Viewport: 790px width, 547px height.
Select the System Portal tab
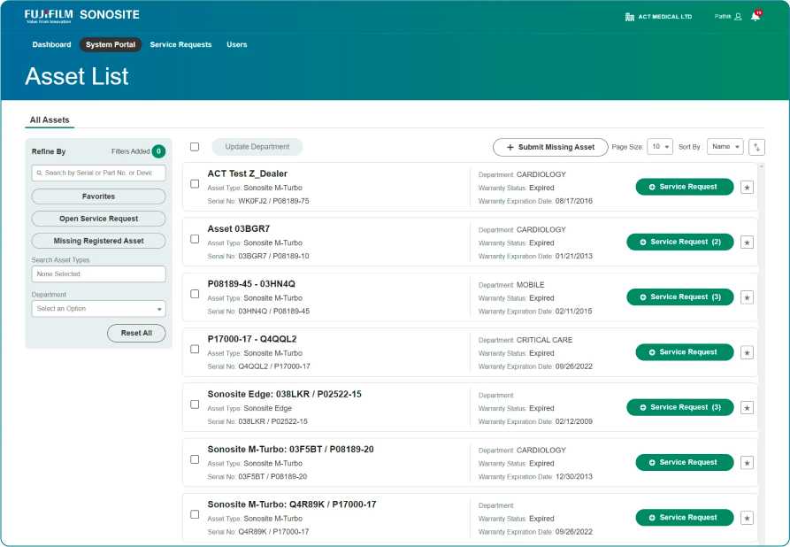(111, 44)
